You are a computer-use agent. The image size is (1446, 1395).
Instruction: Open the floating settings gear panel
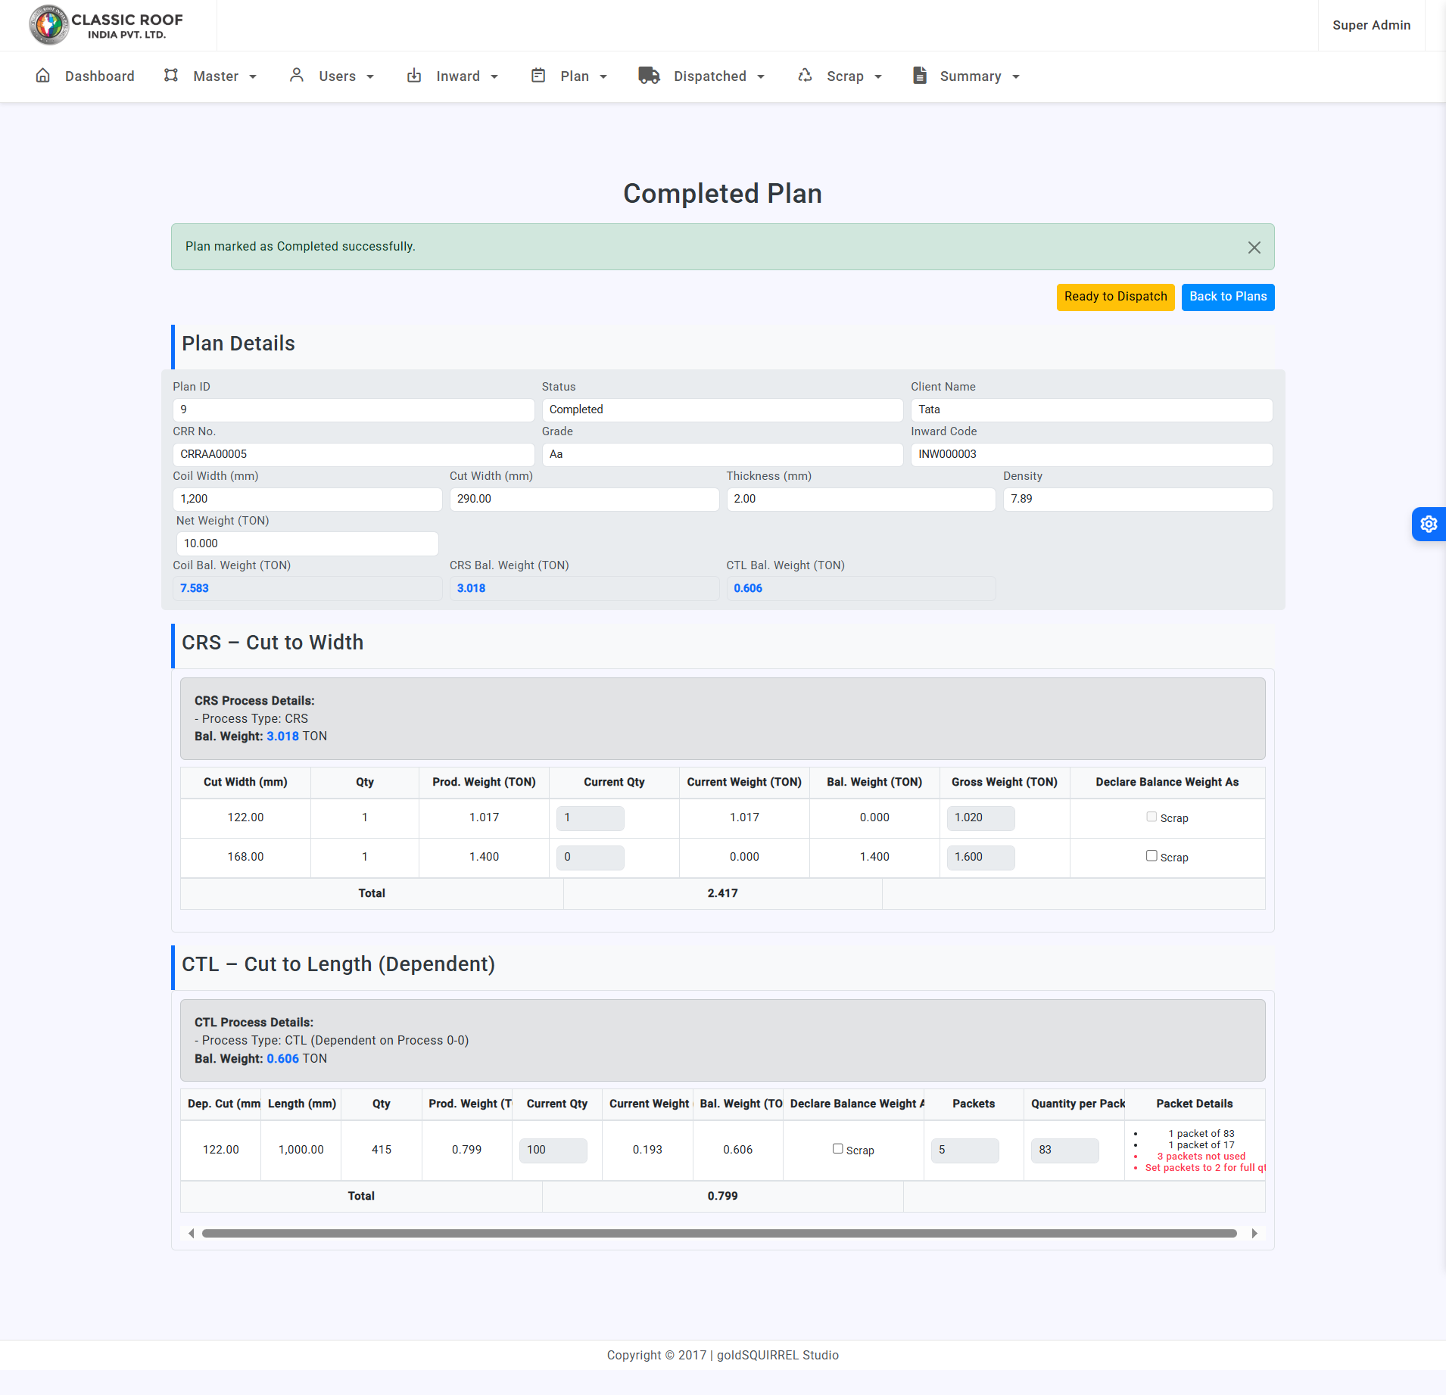pos(1428,524)
